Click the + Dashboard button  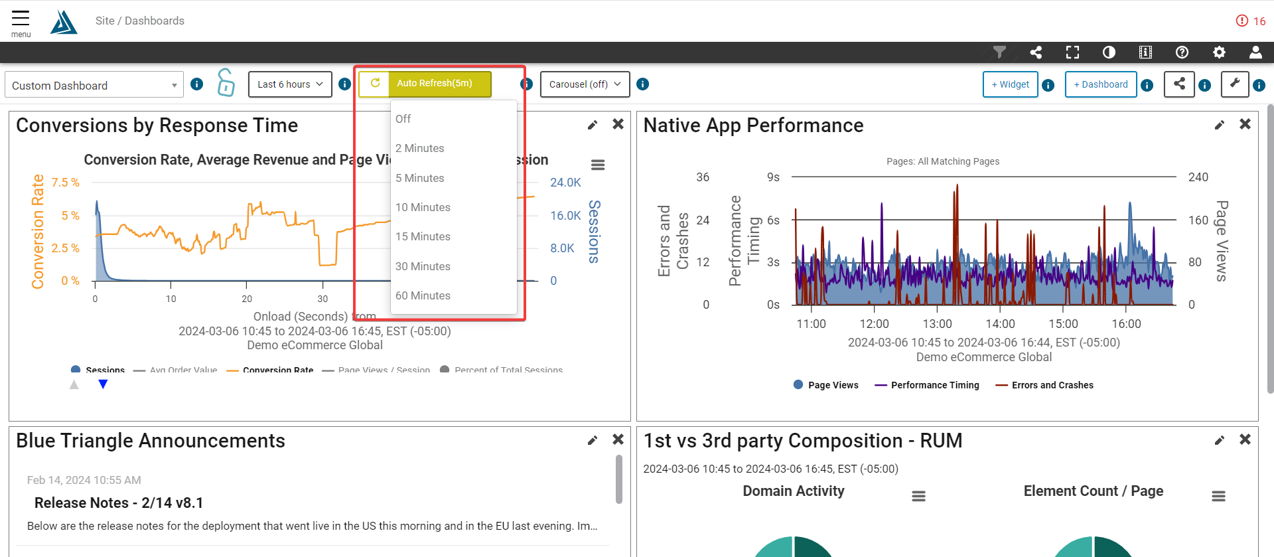pos(1101,84)
